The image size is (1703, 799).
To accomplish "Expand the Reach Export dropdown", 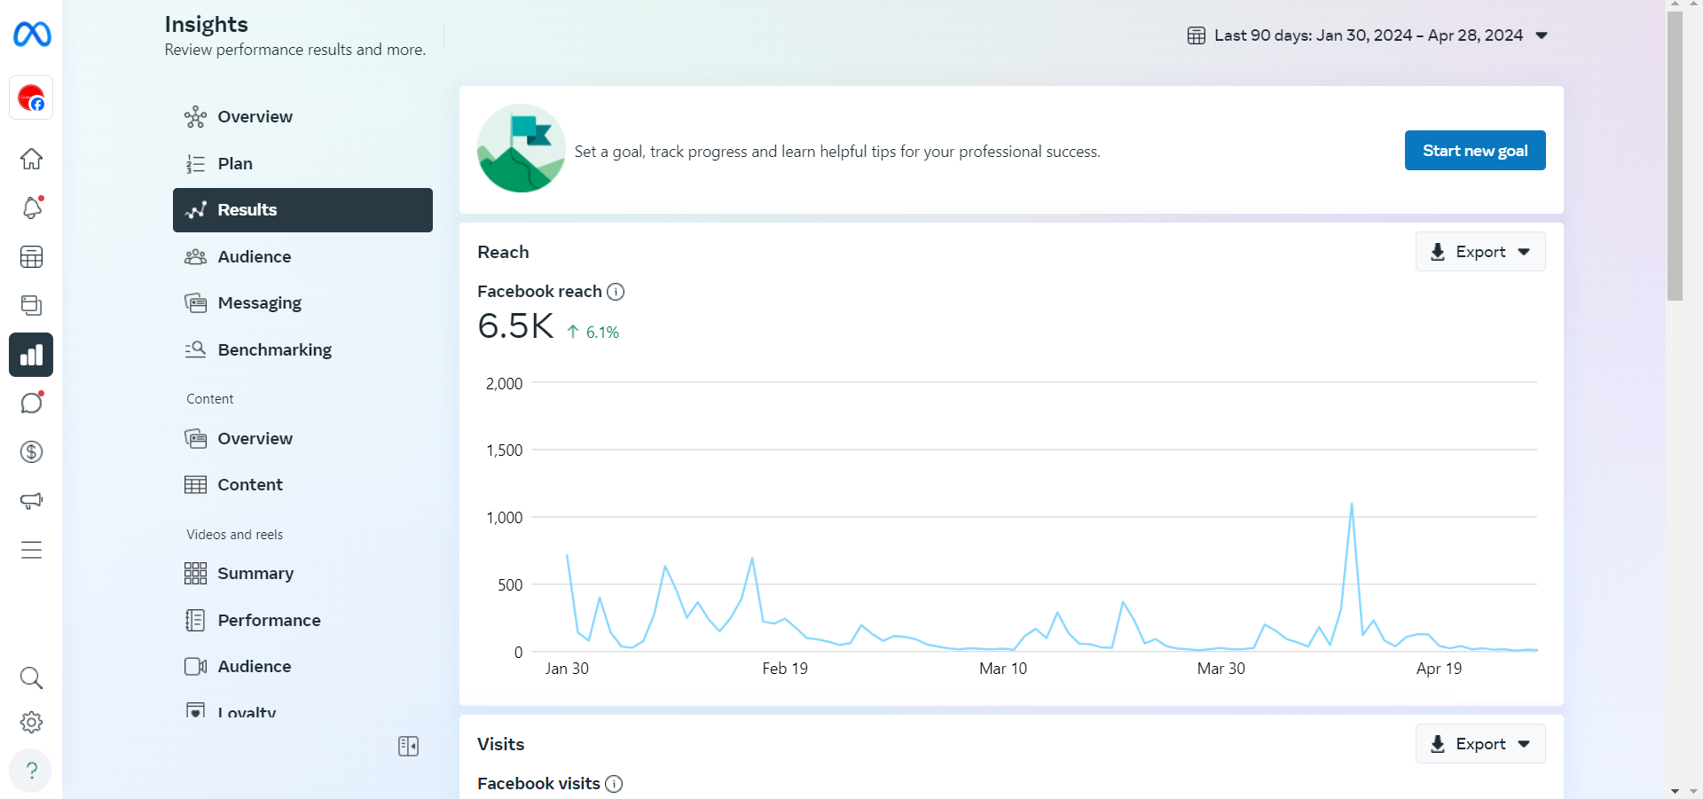I will click(x=1480, y=252).
